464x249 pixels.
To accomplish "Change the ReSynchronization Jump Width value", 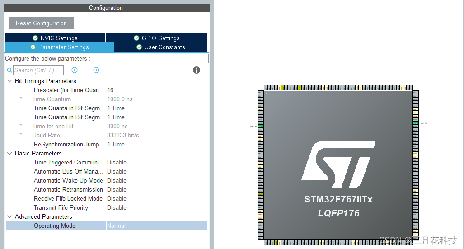I will (116, 145).
